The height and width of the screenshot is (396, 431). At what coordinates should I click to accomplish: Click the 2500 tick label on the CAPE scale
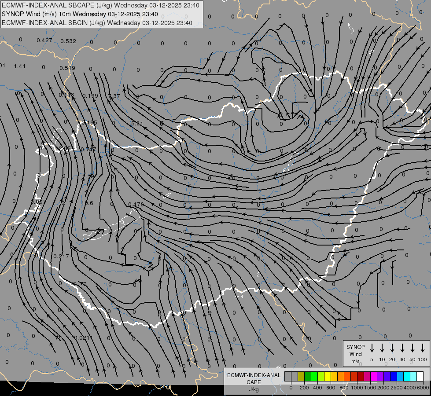pos(397,388)
